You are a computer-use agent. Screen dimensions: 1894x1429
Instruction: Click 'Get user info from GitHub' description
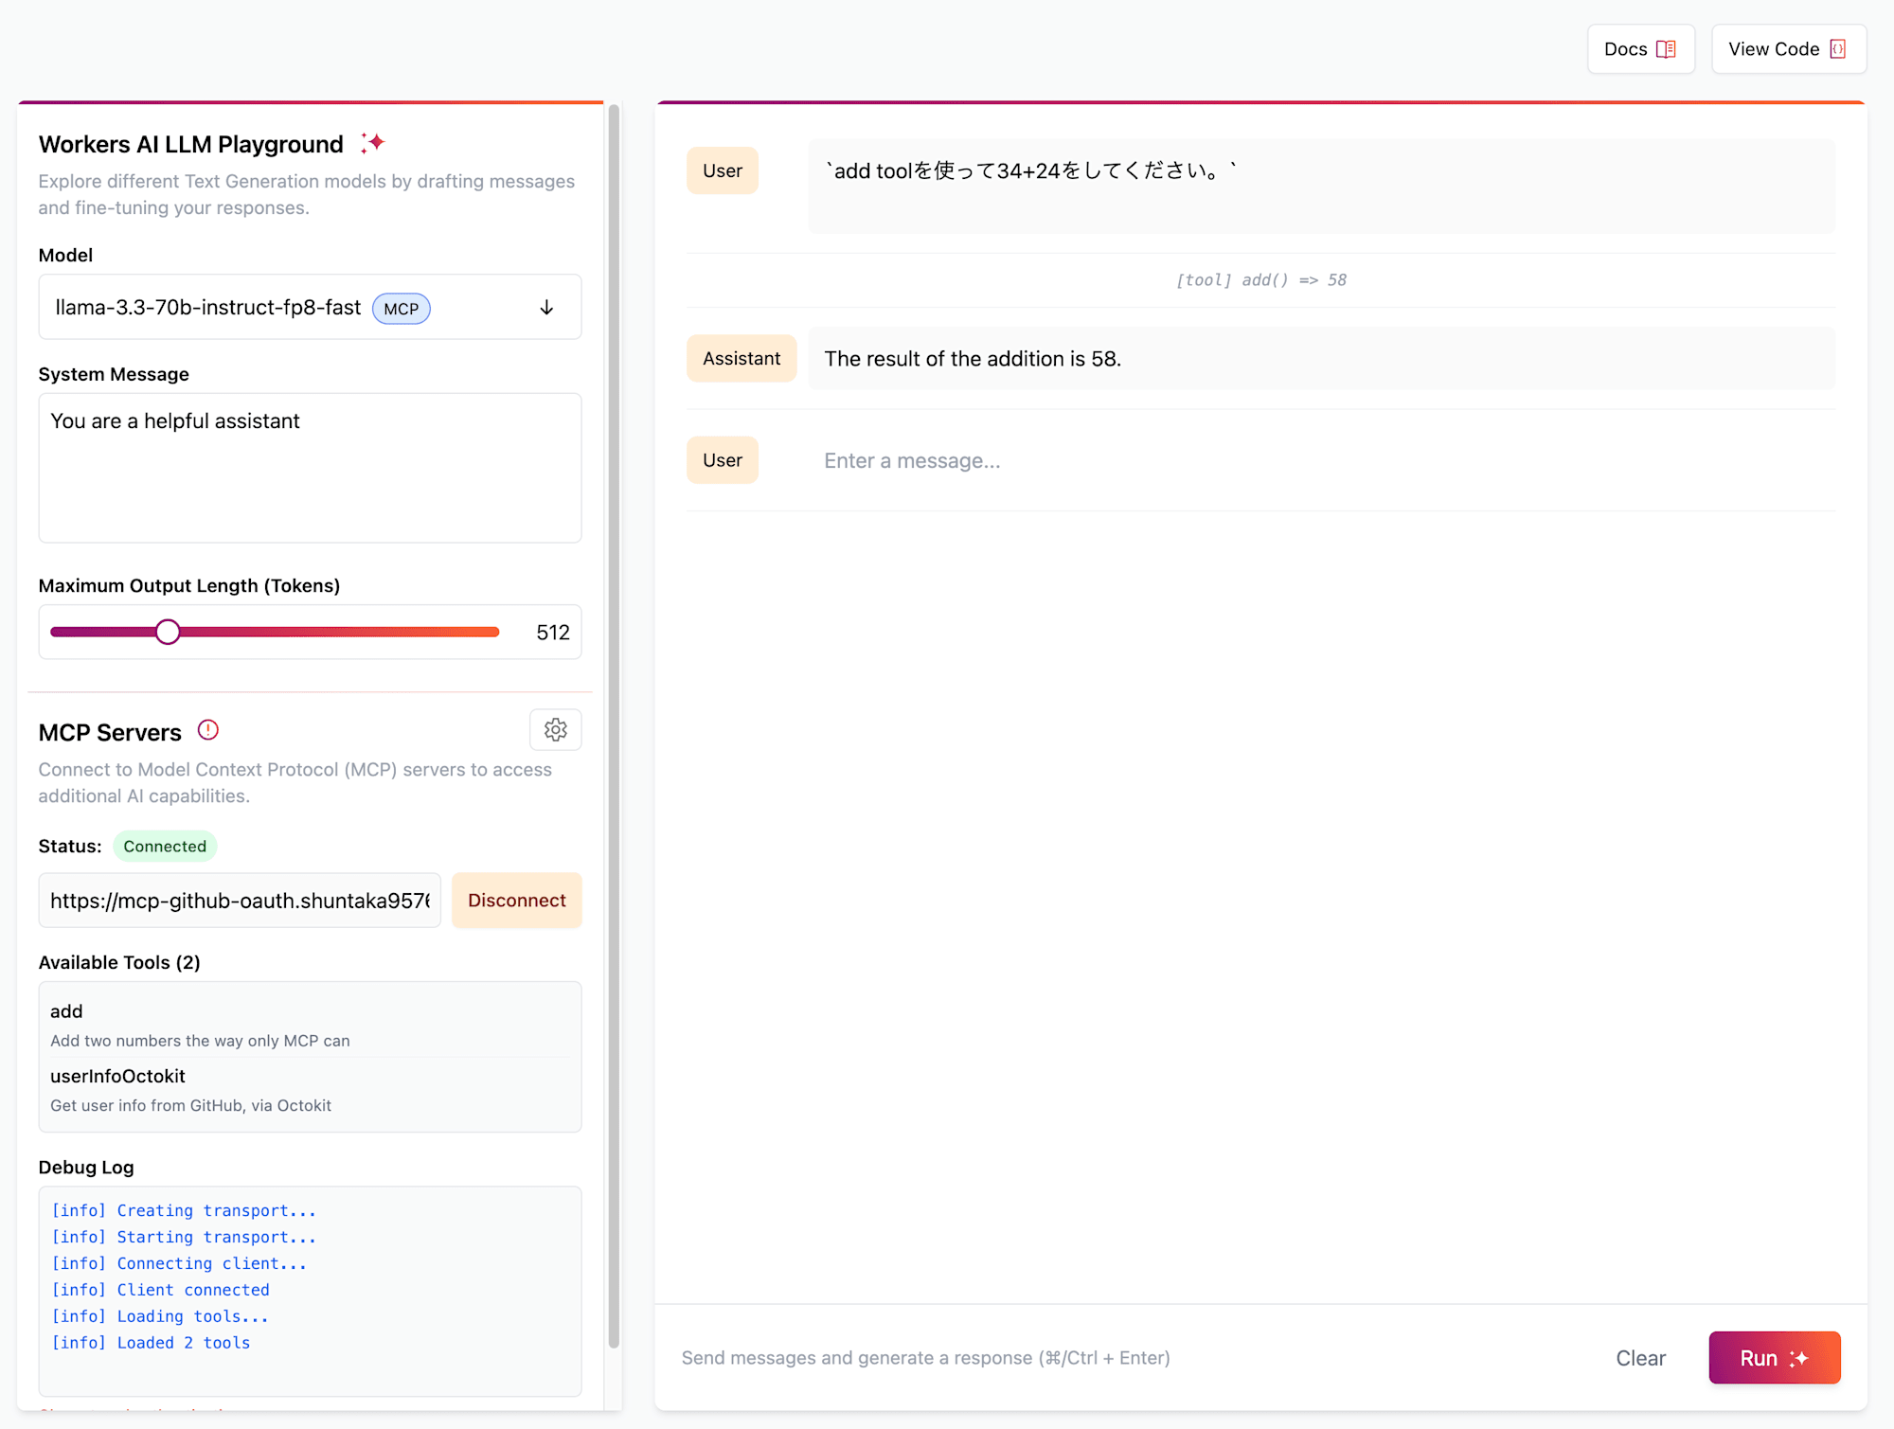click(190, 1105)
